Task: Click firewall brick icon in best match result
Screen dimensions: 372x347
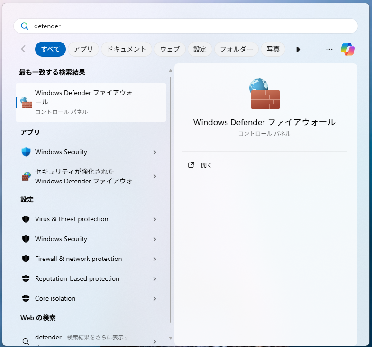Action: 26,103
